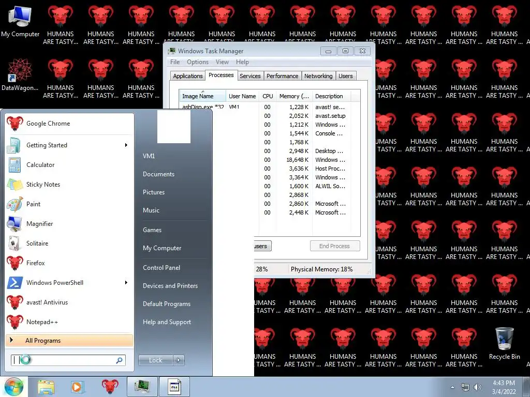Switch to Users tab
This screenshot has height=397, width=530.
coord(345,76)
